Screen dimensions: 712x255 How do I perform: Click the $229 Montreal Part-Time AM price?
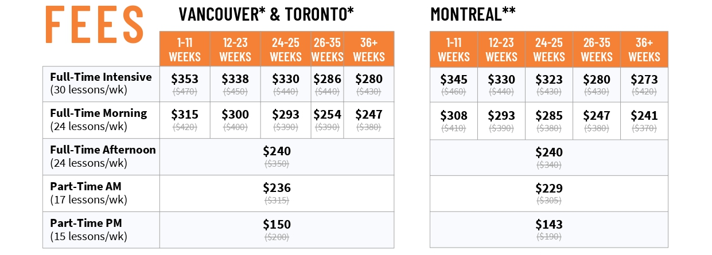coord(549,188)
